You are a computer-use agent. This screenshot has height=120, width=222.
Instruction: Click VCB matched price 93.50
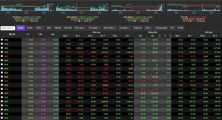[x=143, y=118]
